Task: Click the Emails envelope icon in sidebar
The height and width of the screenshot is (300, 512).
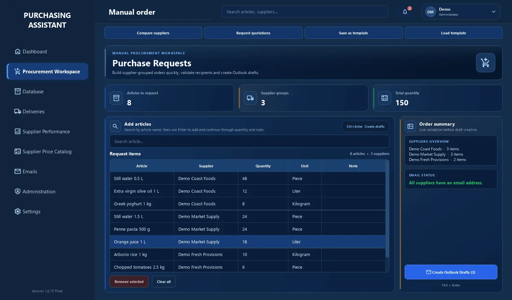Action: click(x=18, y=171)
